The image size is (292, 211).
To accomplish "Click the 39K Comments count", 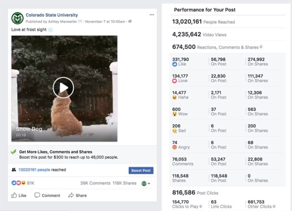I will [x=95, y=183].
